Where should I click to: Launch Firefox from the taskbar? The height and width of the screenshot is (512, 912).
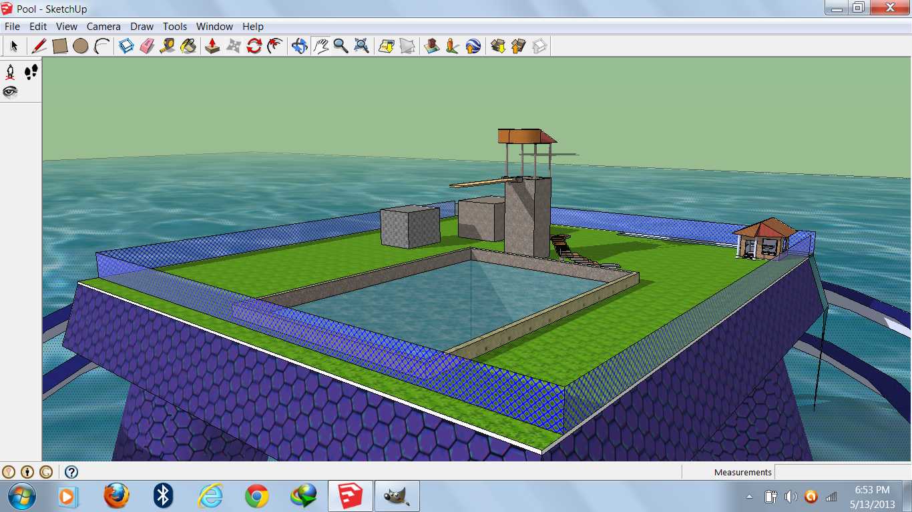[x=116, y=496]
